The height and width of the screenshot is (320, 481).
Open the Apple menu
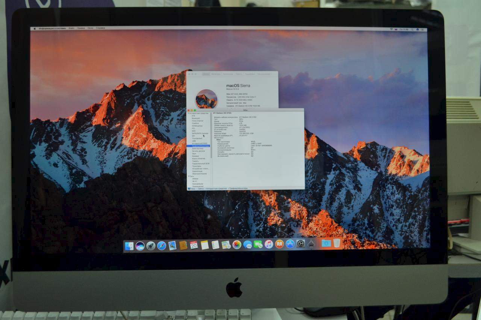tap(35, 28)
